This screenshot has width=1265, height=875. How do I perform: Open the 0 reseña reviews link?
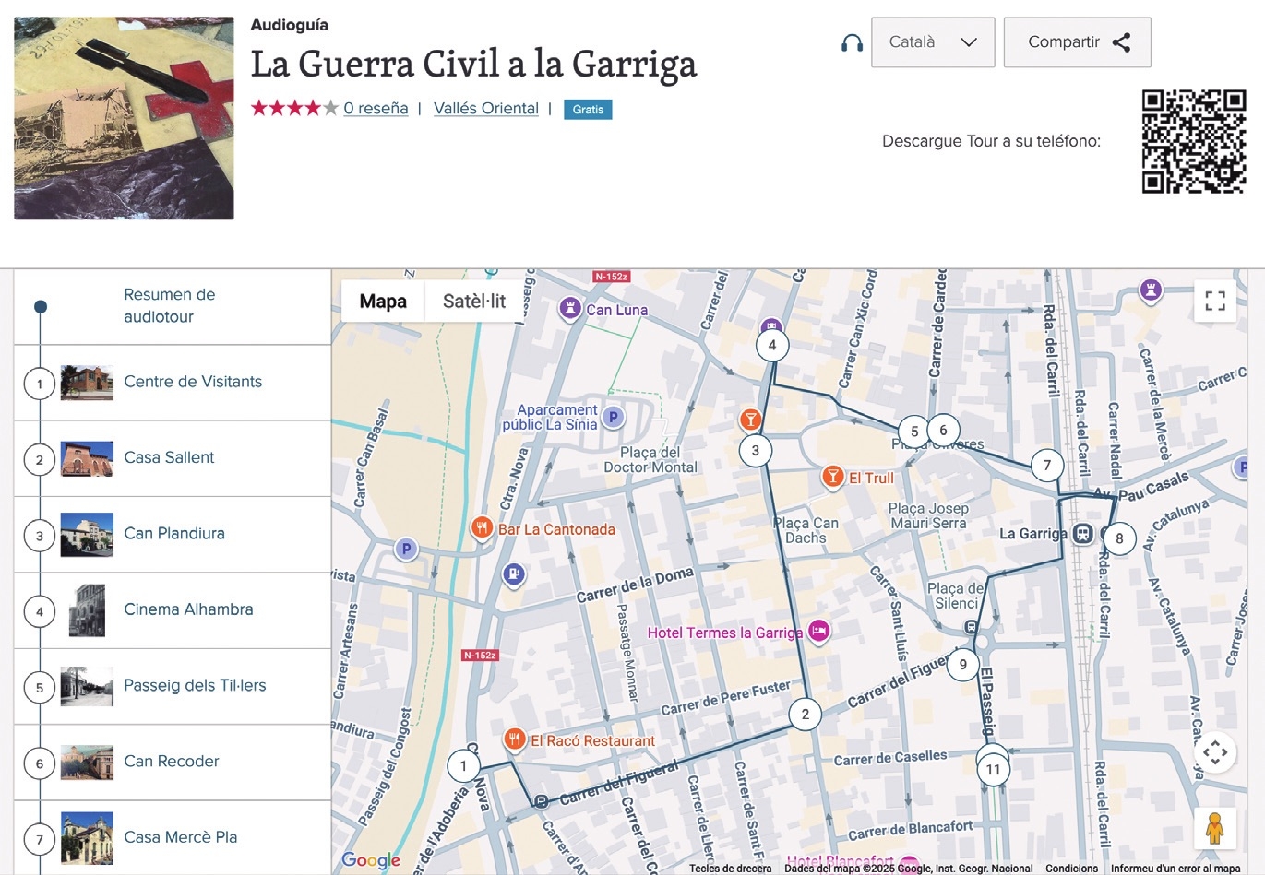point(376,109)
